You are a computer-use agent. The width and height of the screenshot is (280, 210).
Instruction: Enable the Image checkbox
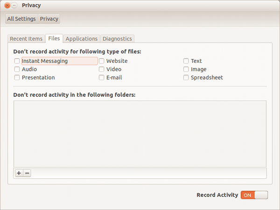coord(186,69)
